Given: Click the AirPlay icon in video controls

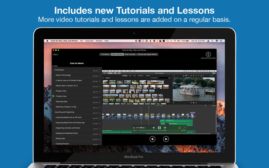Looking at the screenshot, I should pos(179,128).
